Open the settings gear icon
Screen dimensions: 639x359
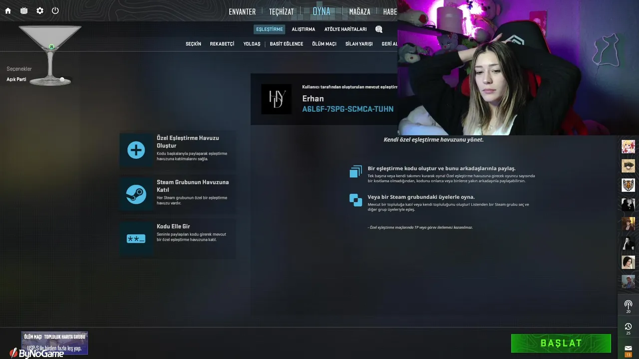pyautogui.click(x=40, y=10)
